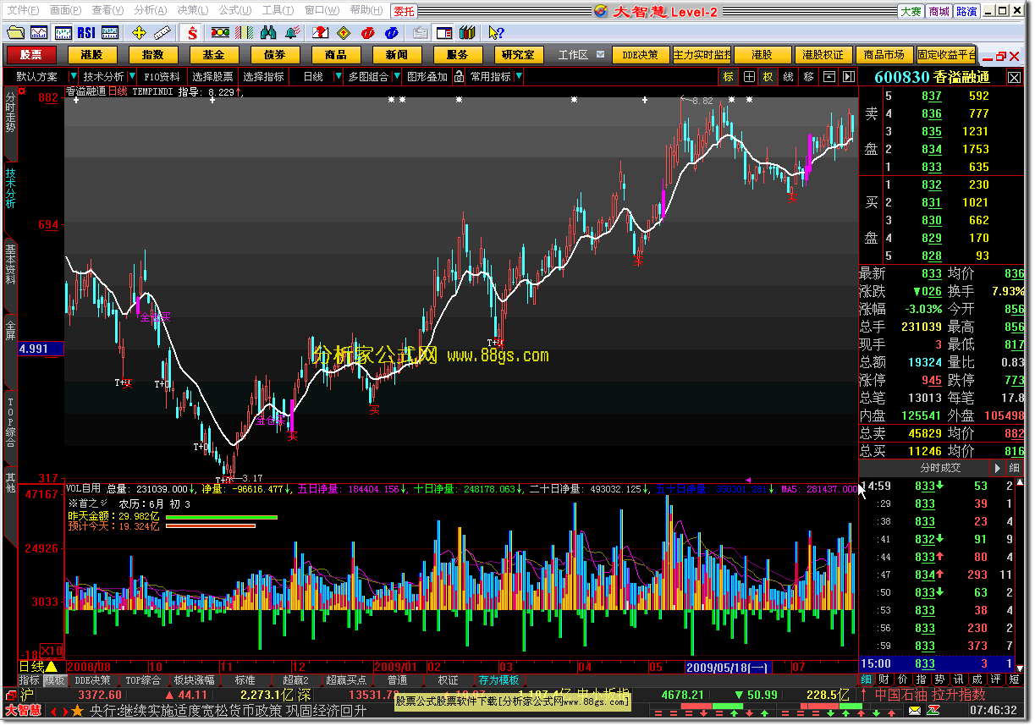Click the 选择股票 button

[x=212, y=77]
